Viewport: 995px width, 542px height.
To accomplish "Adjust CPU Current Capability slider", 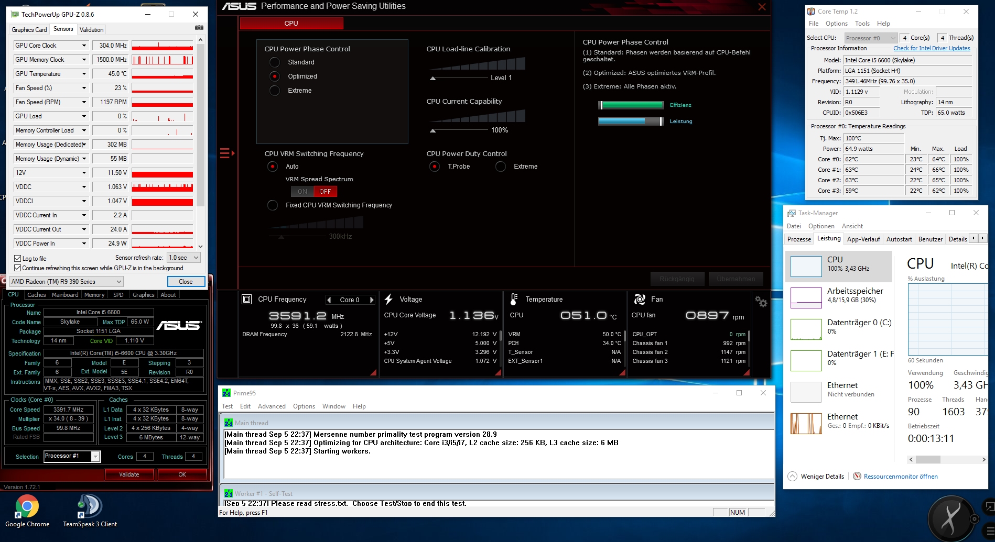I will tap(433, 130).
